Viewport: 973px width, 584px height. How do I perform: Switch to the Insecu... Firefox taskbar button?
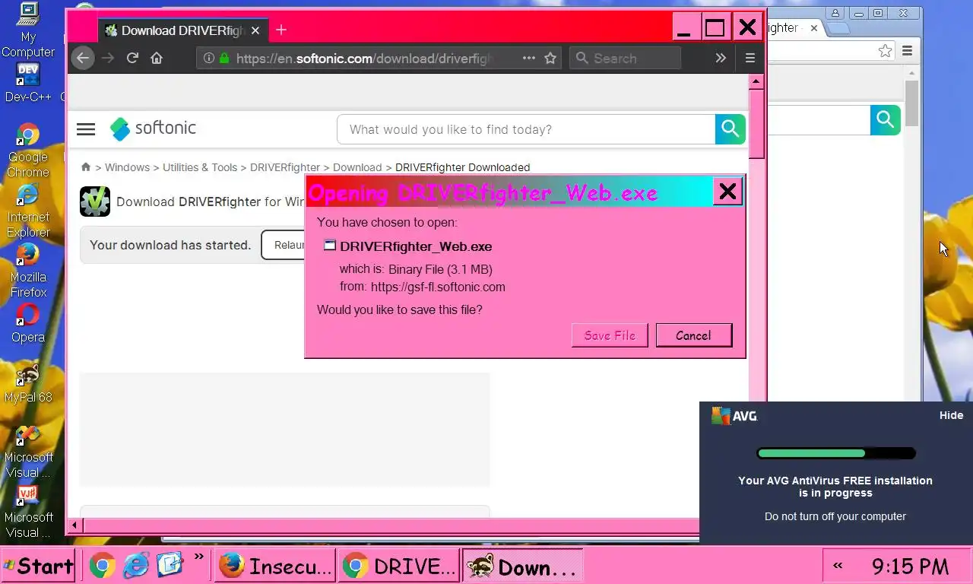pos(276,566)
